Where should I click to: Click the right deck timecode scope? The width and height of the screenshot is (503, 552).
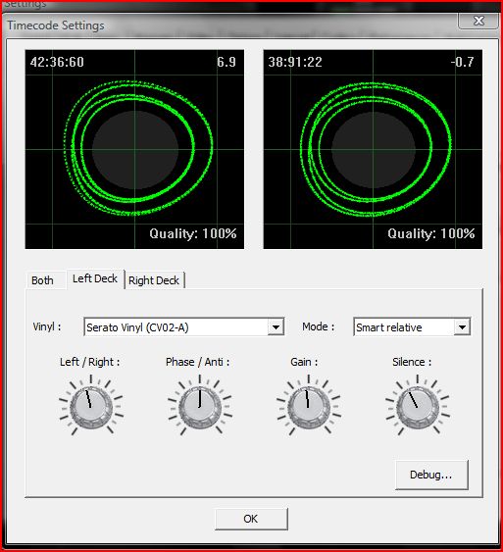(373, 149)
